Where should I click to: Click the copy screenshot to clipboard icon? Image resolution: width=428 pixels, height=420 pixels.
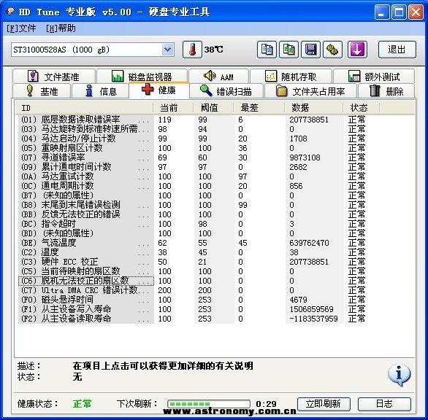click(288, 50)
